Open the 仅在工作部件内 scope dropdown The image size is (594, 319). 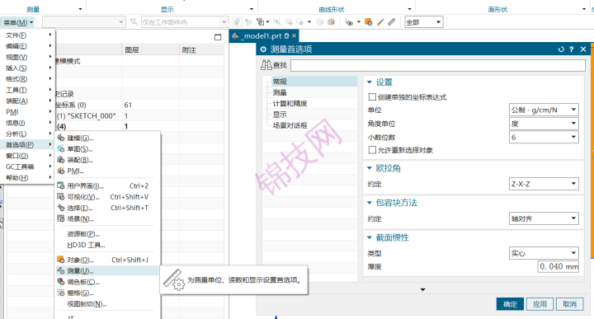point(185,22)
